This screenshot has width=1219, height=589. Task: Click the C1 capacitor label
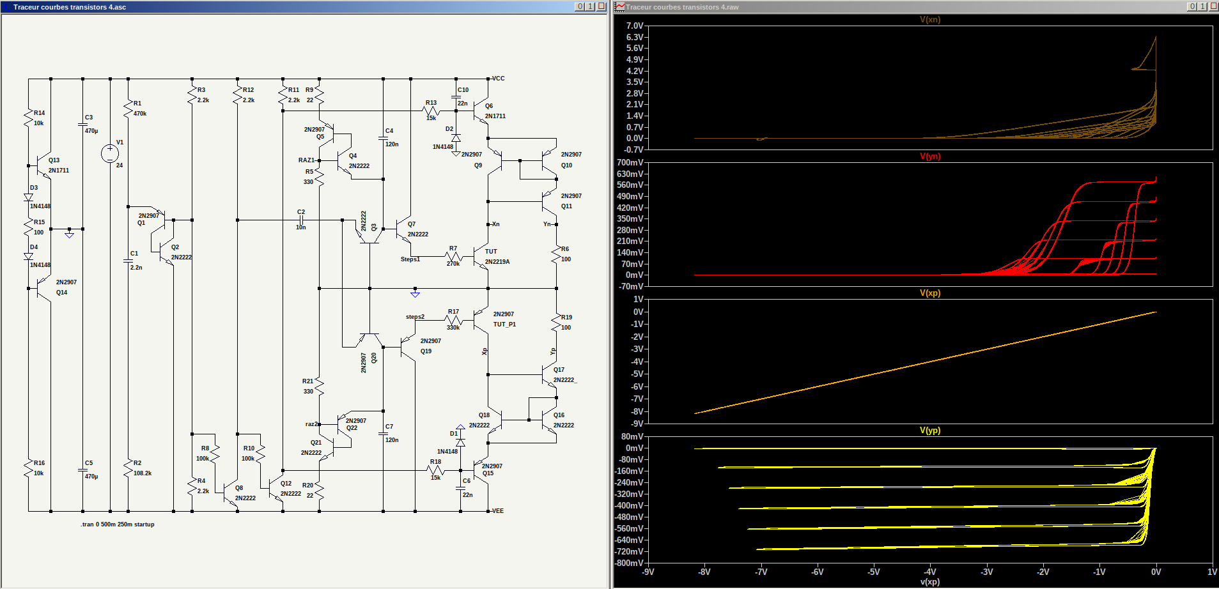(134, 254)
